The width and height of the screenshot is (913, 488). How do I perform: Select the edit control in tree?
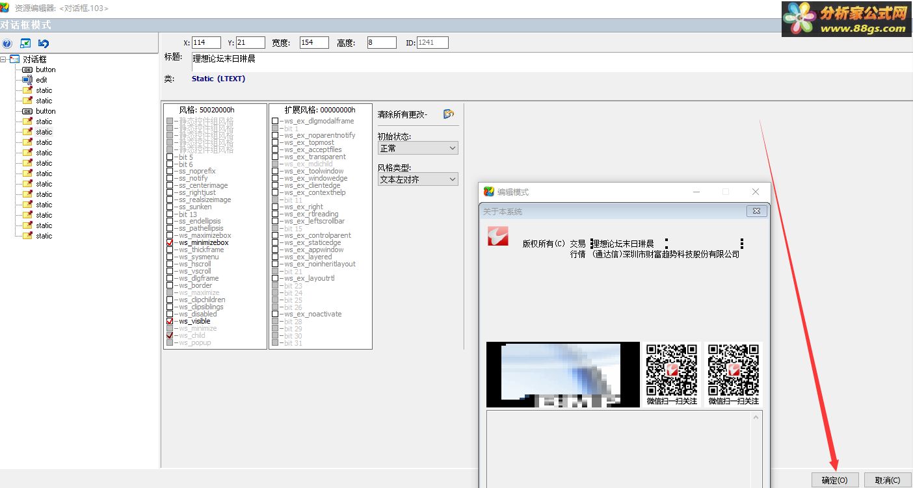[42, 80]
